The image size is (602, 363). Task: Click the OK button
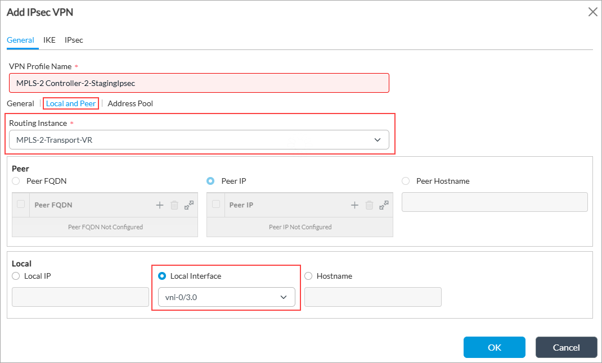point(494,347)
